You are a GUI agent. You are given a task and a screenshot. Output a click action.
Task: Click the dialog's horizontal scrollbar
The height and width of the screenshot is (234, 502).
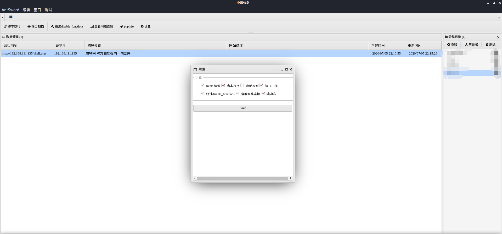[242, 178]
